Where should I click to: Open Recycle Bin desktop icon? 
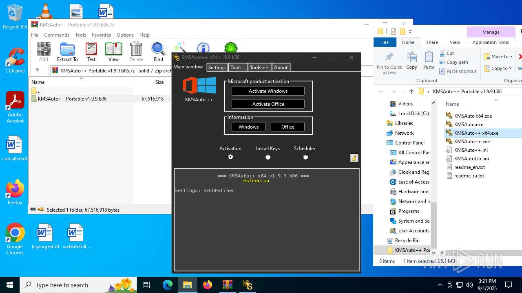[x=15, y=17]
